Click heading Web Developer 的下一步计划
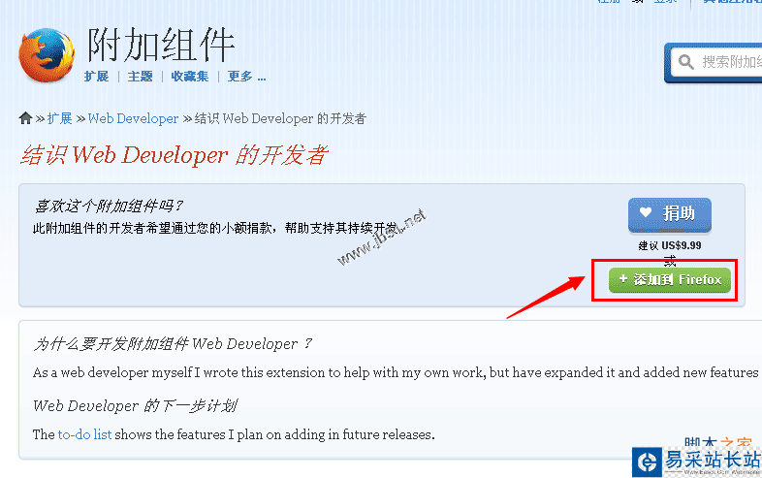Screen dimensions: 762x478 (x=135, y=405)
